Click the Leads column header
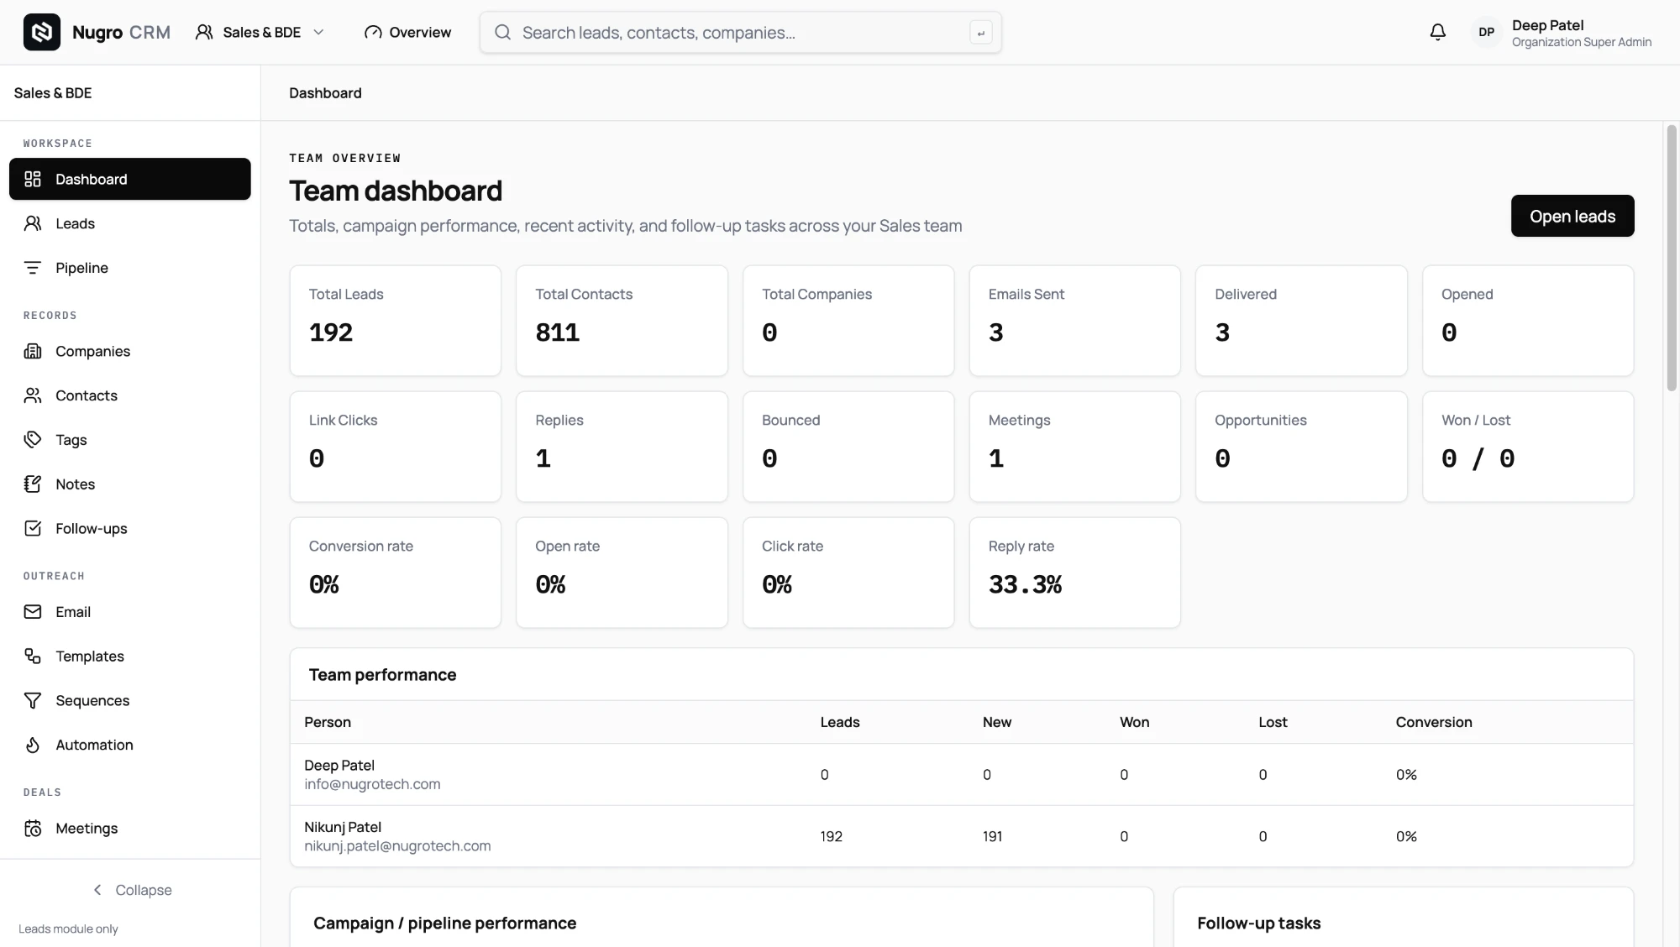The image size is (1680, 947). point(840,722)
